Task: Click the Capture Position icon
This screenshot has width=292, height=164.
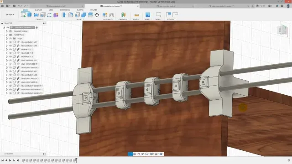Action: (x=168, y=15)
